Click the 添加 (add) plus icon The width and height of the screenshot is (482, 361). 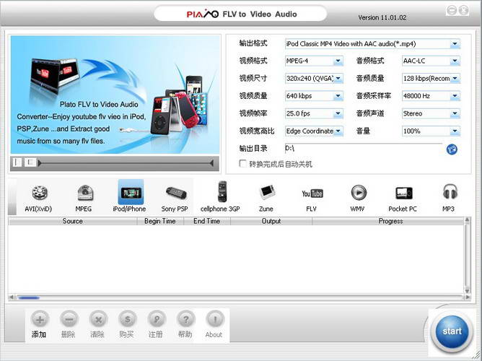[x=40, y=320]
